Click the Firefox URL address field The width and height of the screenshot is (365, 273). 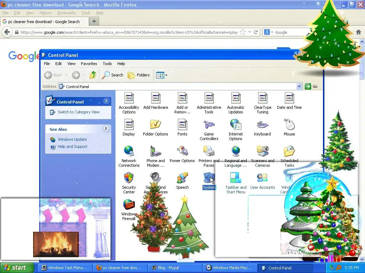pos(129,32)
